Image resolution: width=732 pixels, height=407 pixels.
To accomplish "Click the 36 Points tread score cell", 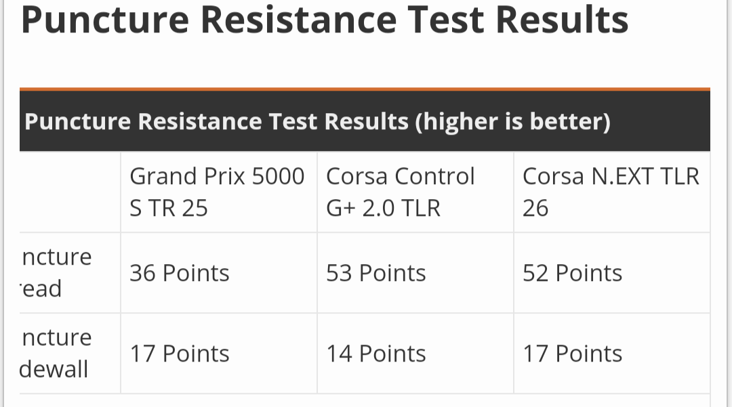I will [x=180, y=273].
